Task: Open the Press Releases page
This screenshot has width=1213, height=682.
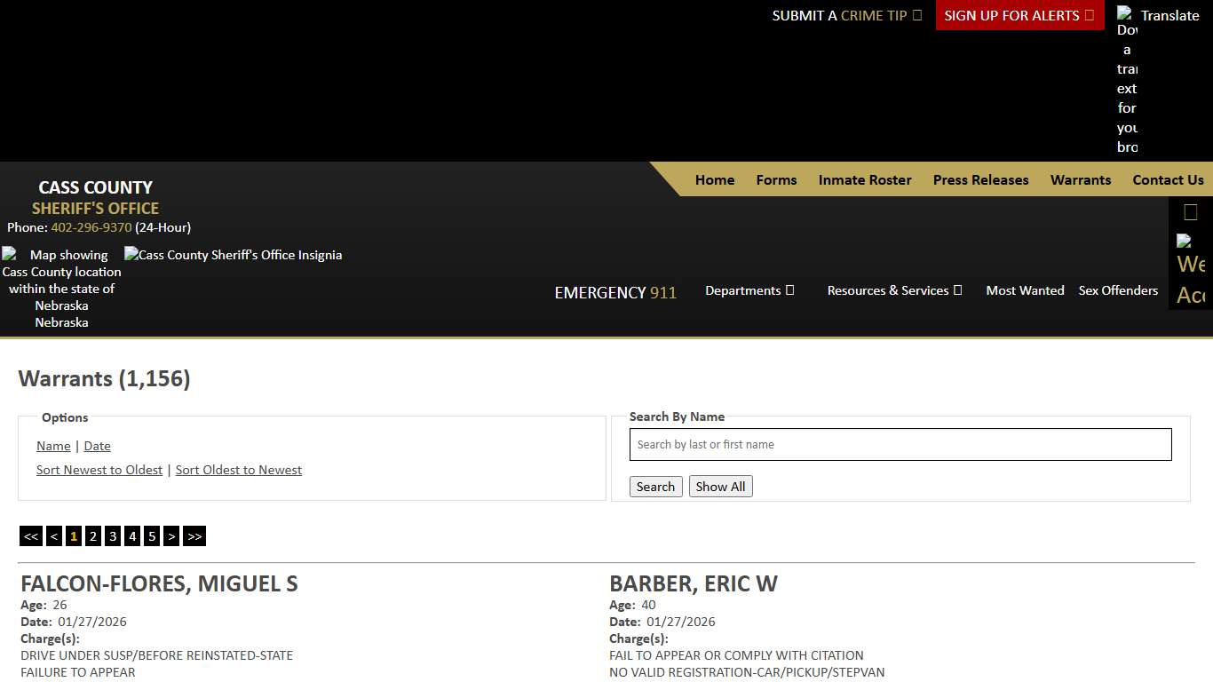Action: (980, 180)
